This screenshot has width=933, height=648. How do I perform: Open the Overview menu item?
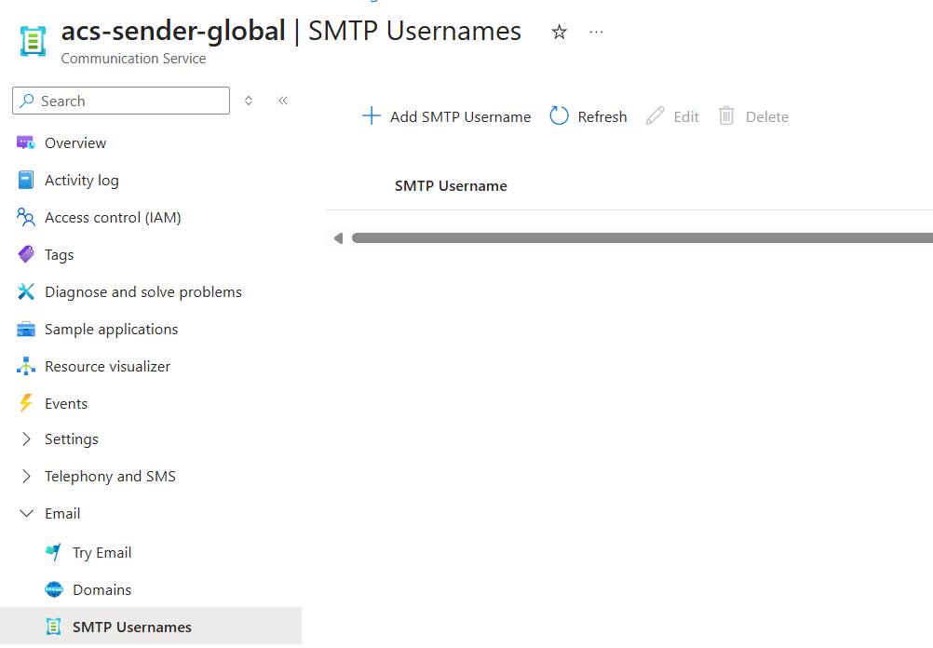click(75, 142)
